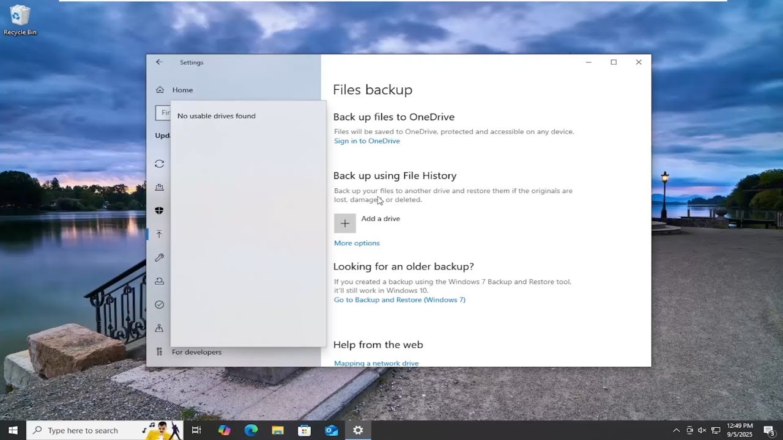This screenshot has height=440, width=783.
Task: Open the For developers settings page
Action: pos(196,352)
